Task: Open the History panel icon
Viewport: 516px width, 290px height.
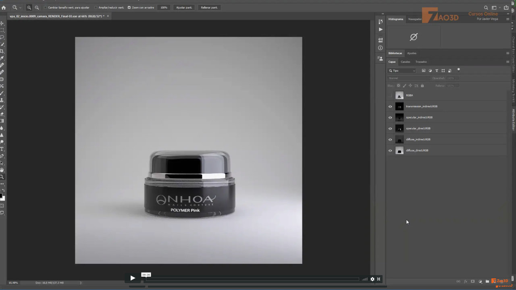Action: coord(381,22)
